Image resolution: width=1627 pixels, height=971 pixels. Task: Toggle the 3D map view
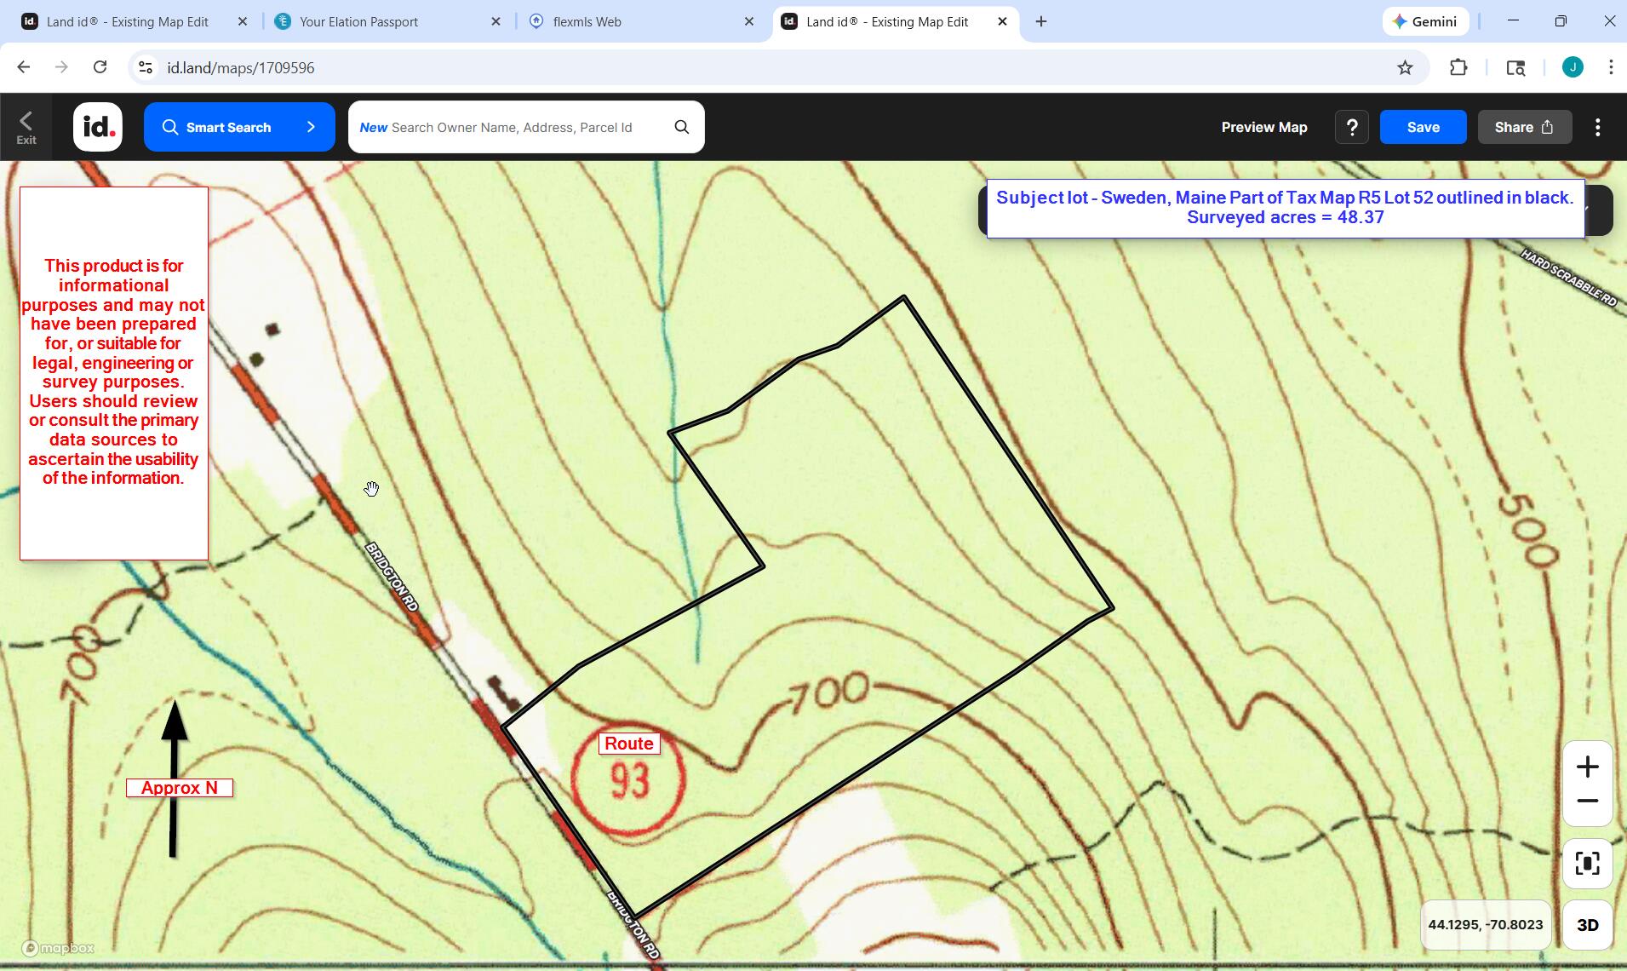(x=1588, y=924)
